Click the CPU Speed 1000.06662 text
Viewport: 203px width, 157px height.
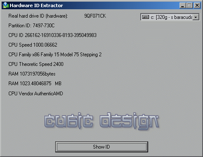[33, 45]
